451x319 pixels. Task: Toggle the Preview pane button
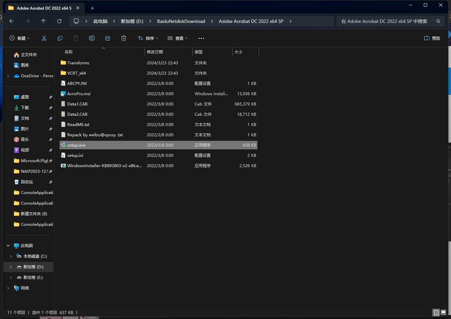pos(432,38)
